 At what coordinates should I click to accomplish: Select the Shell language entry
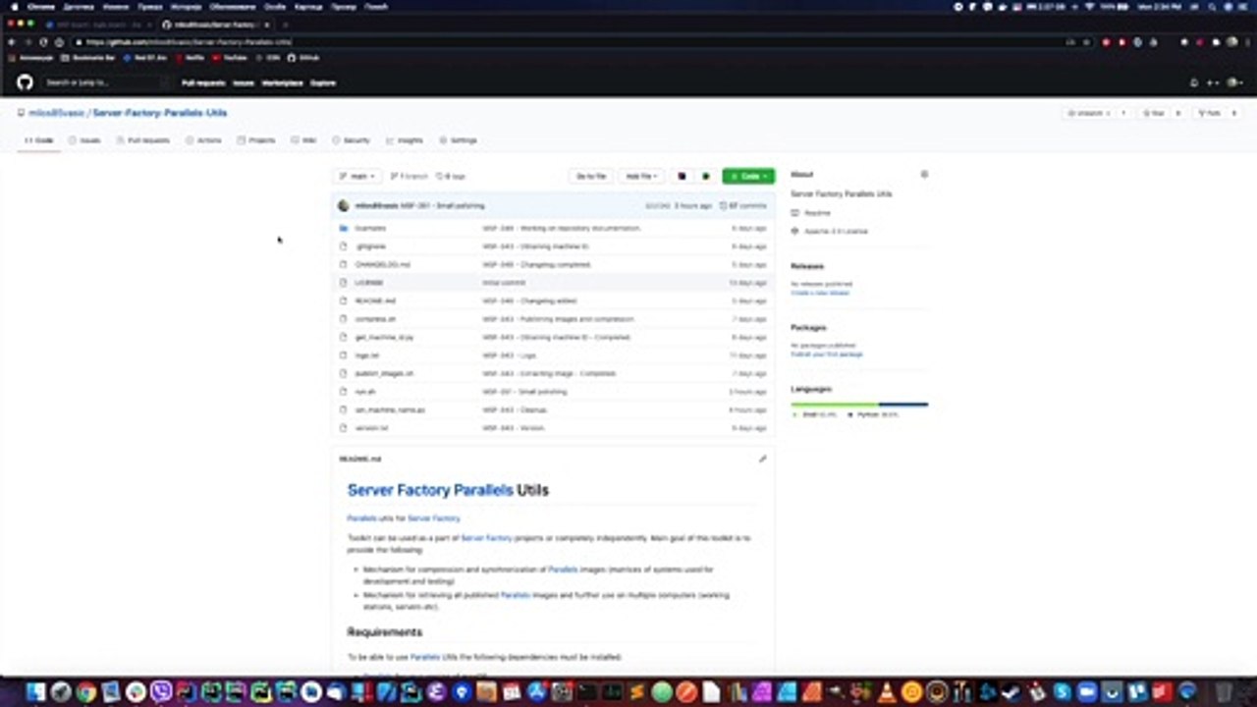coord(814,415)
